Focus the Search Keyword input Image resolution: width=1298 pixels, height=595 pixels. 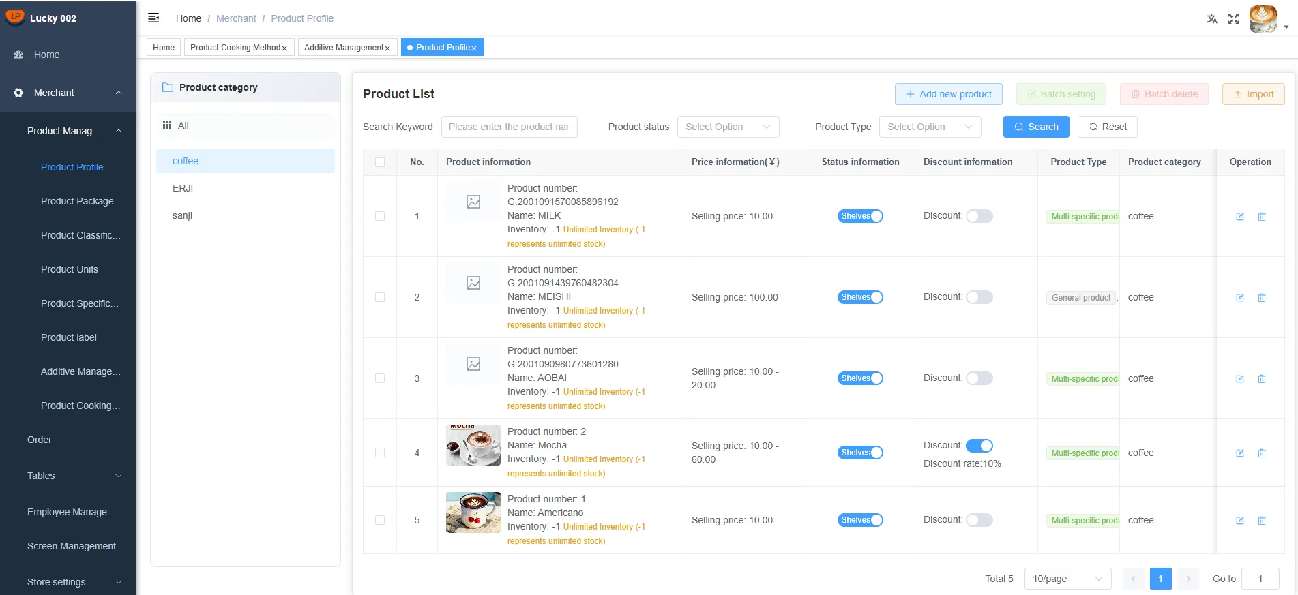pos(509,127)
